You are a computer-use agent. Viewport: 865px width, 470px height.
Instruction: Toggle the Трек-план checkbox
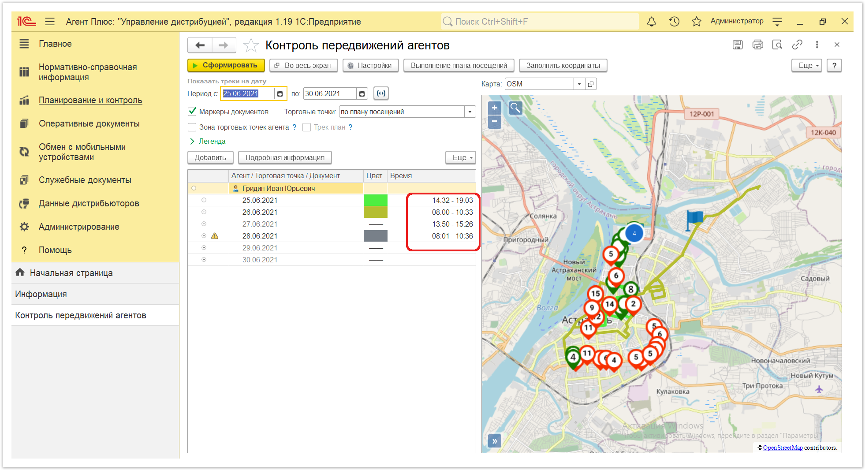(x=307, y=127)
